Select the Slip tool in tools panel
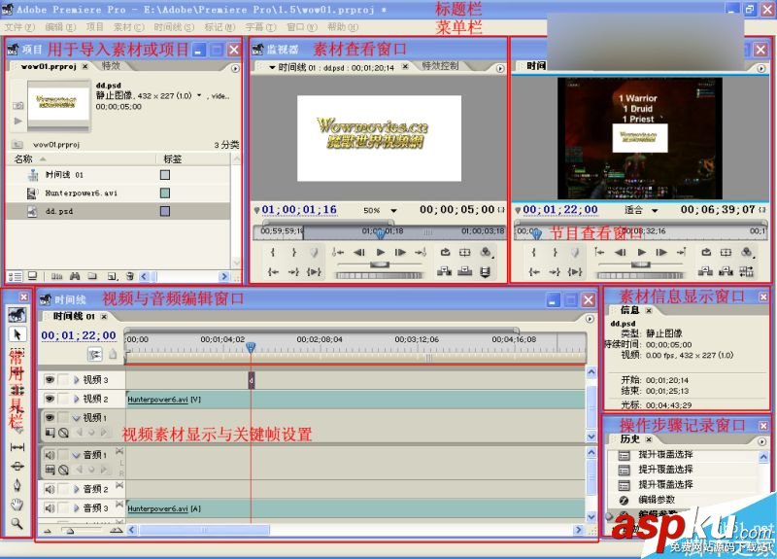 (17, 447)
